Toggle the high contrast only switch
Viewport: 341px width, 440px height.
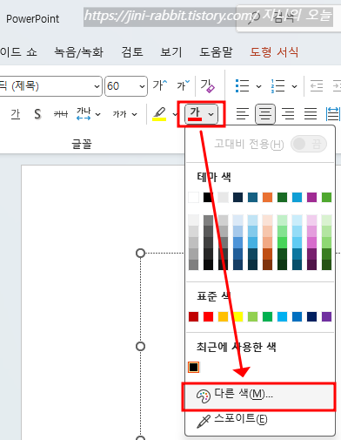pyautogui.click(x=309, y=144)
